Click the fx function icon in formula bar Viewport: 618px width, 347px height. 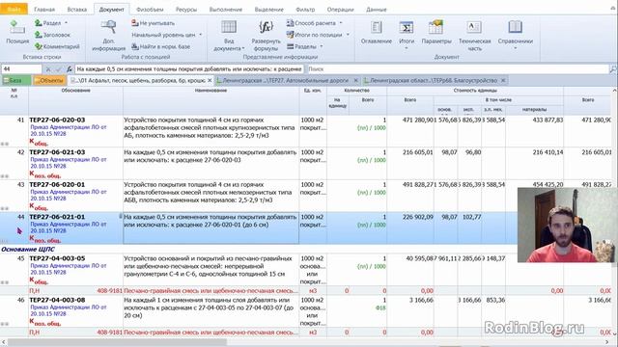pos(69,69)
